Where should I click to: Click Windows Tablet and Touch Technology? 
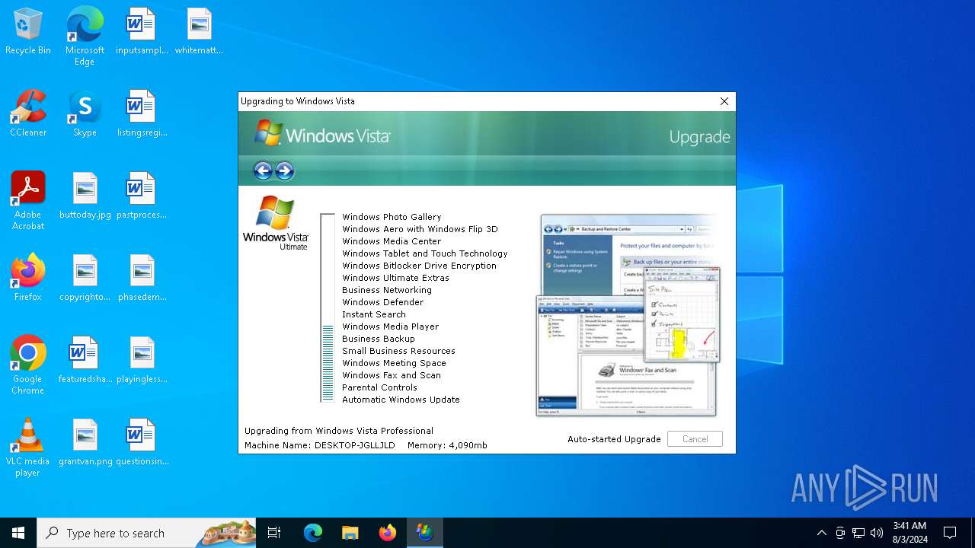pyautogui.click(x=424, y=253)
